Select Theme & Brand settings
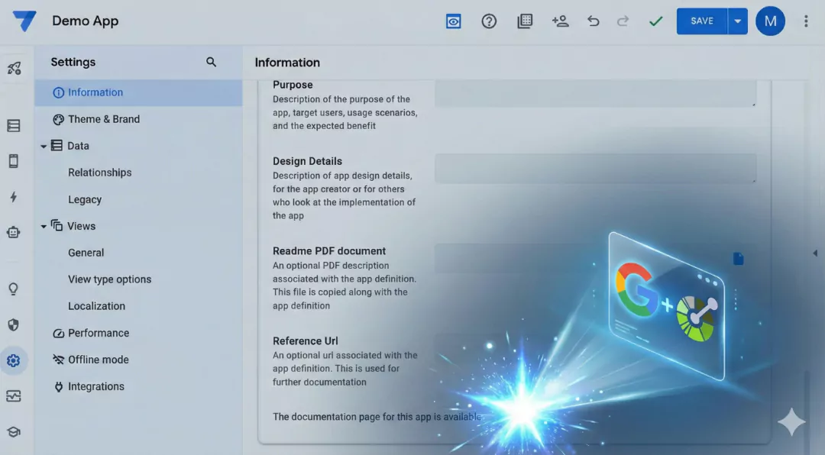The height and width of the screenshot is (455, 825). click(x=103, y=119)
